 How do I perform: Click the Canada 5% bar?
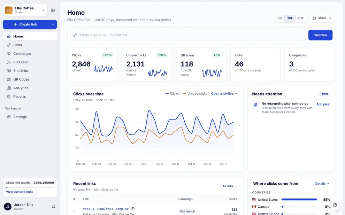point(299,207)
